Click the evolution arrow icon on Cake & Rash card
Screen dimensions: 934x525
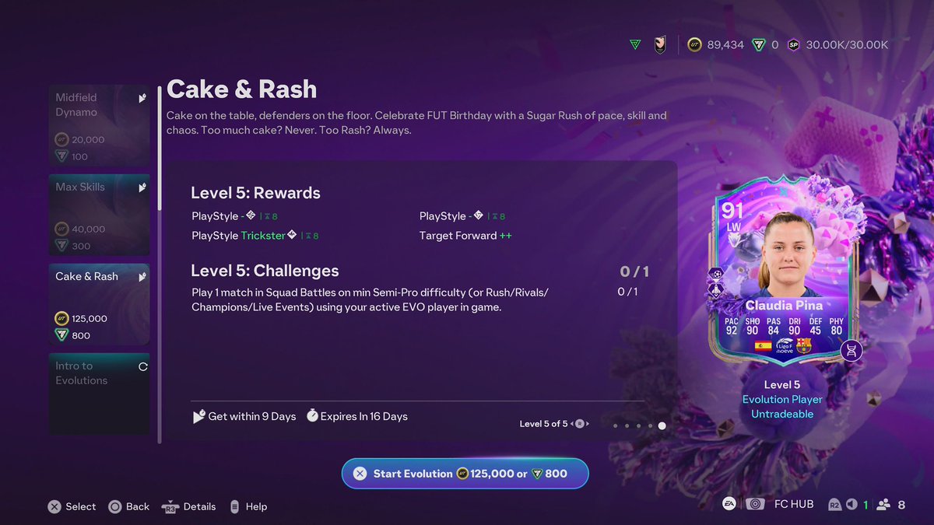pyautogui.click(x=142, y=277)
